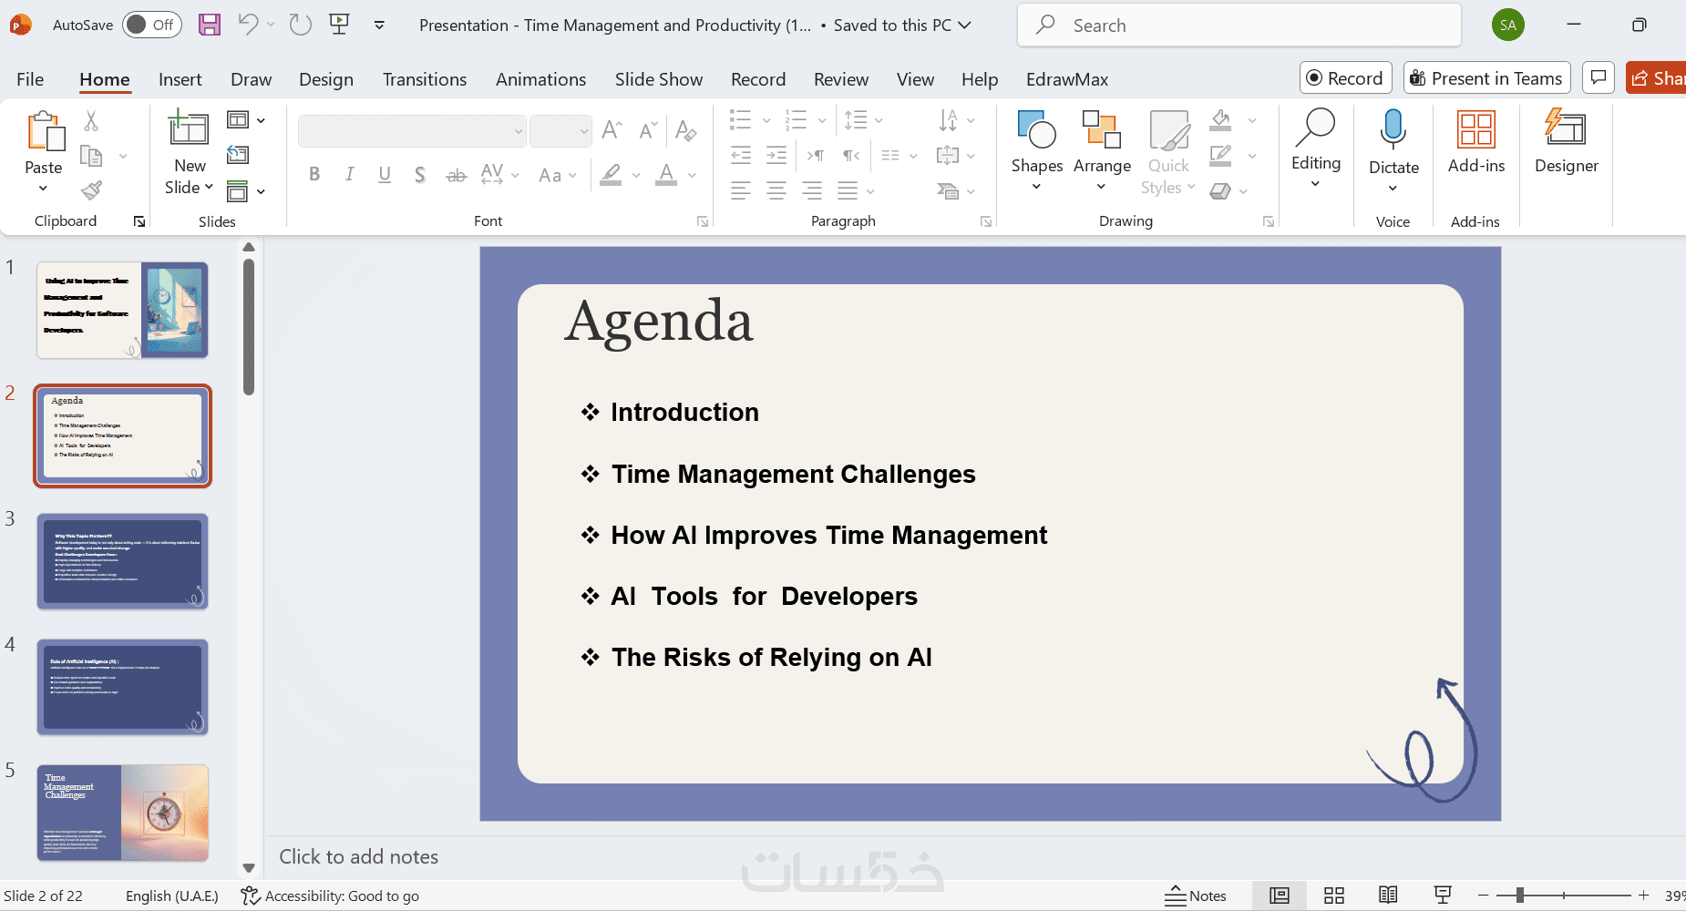The height and width of the screenshot is (911, 1686).
Task: Click the Record button at top right
Action: click(x=1345, y=78)
